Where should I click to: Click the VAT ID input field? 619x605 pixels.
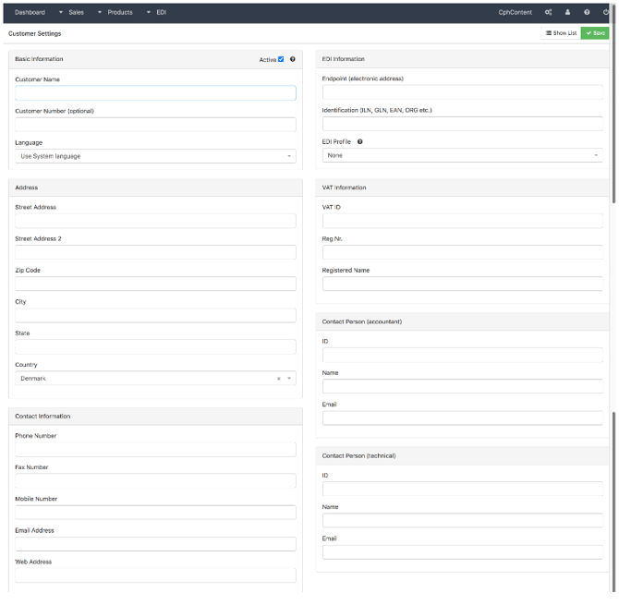462,221
